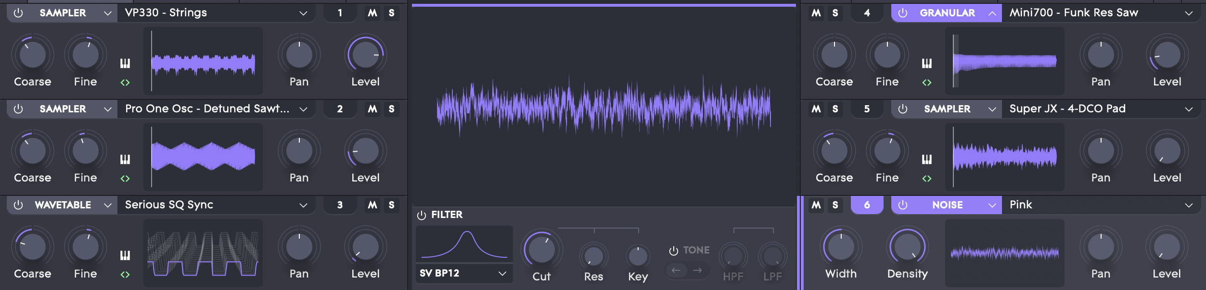Solo layer 3 with its S button
1206x290 pixels.
[392, 205]
